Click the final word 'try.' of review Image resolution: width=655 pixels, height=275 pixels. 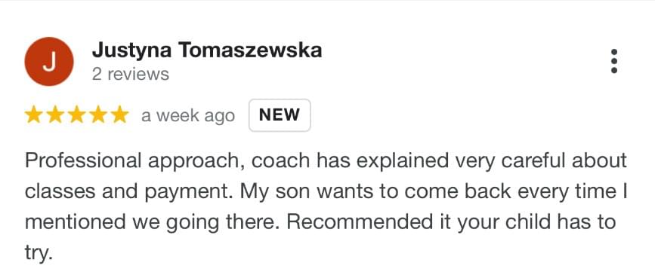39,253
